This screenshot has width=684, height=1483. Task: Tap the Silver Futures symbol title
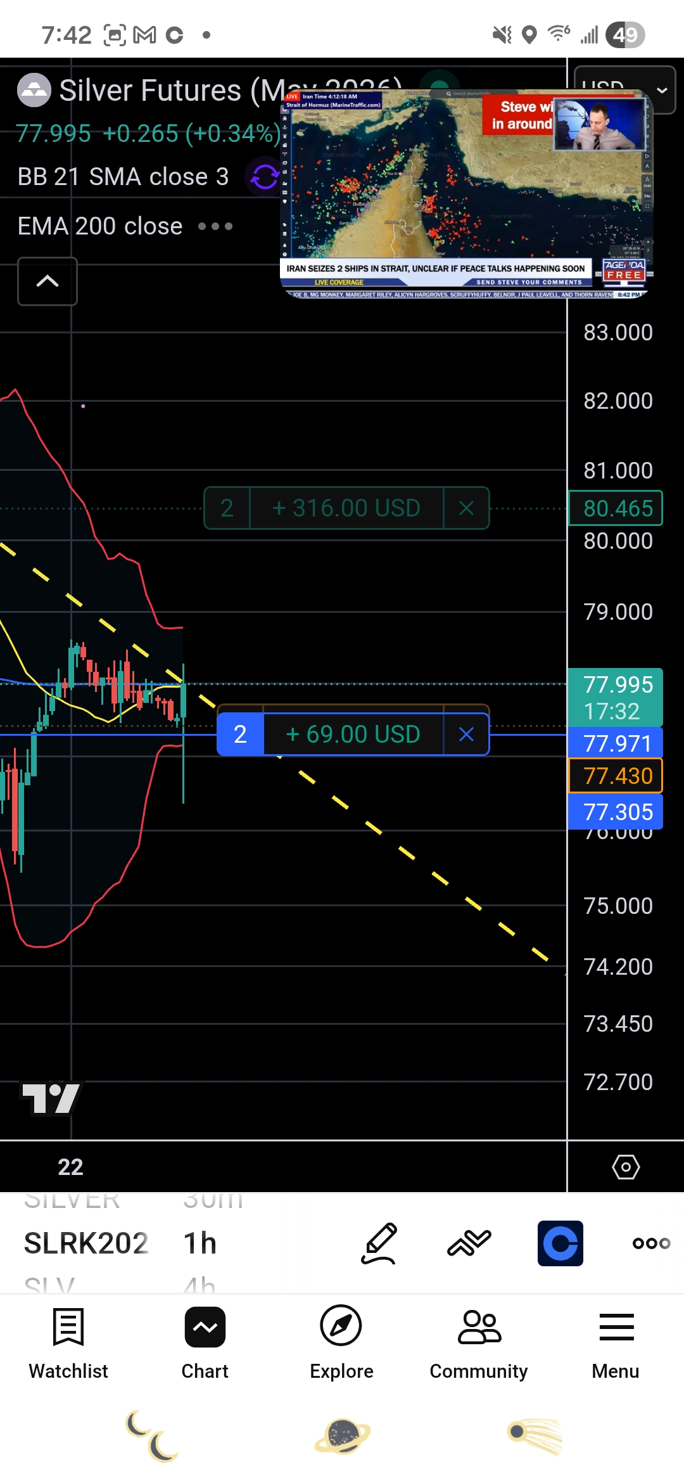coord(231,90)
